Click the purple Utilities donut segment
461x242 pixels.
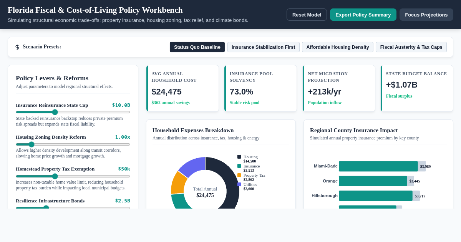[x=194, y=166]
